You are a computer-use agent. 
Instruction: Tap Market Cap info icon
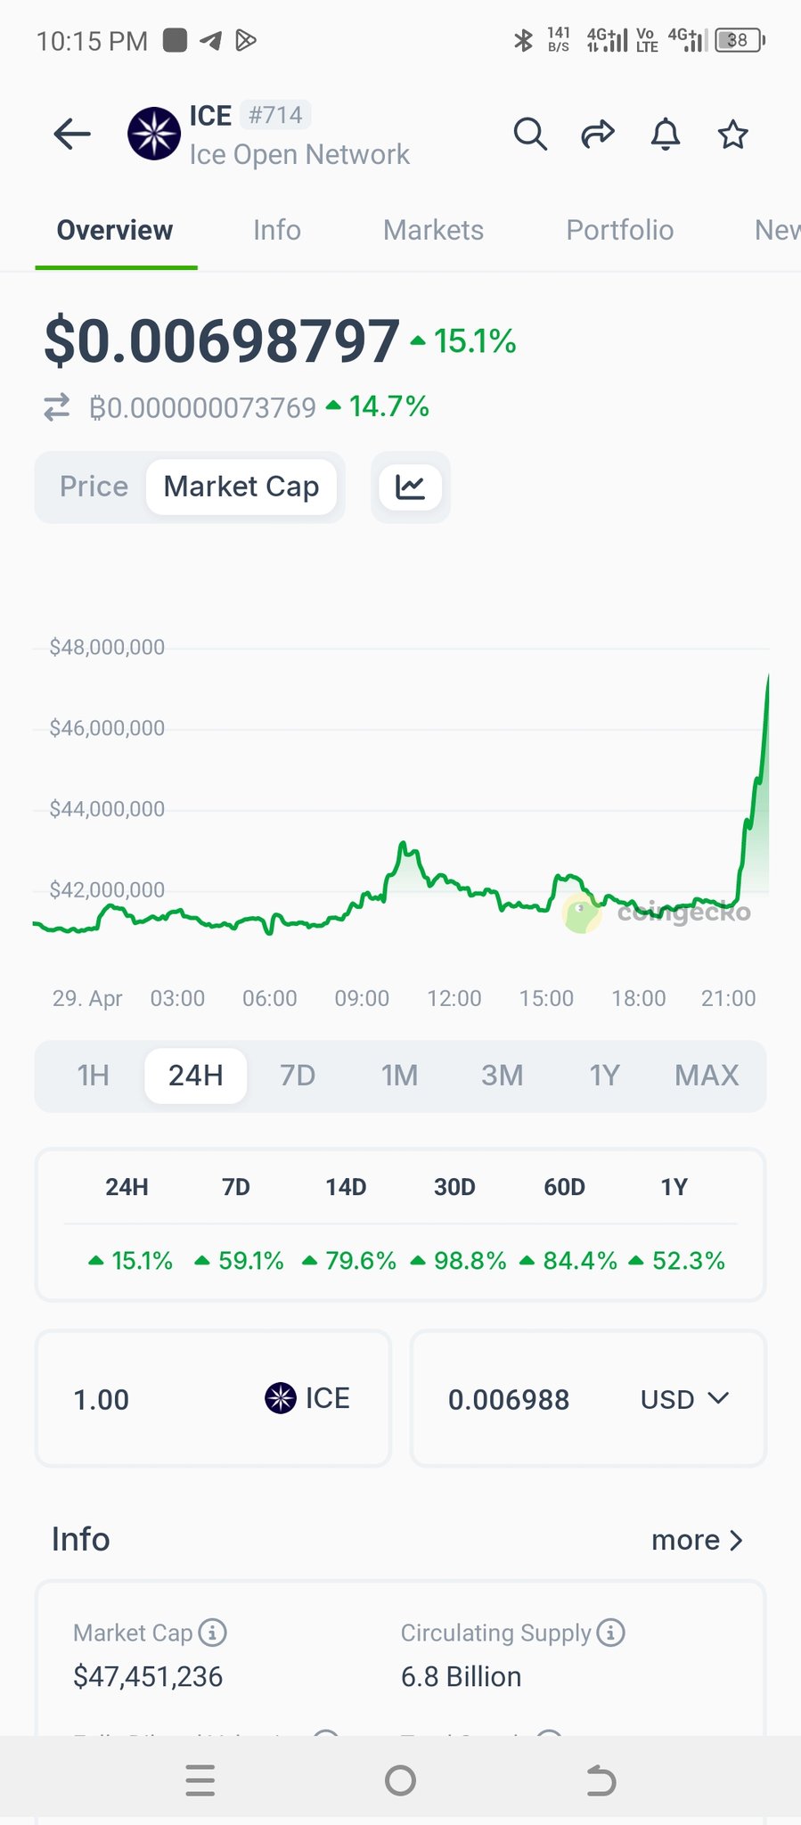coord(212,1633)
